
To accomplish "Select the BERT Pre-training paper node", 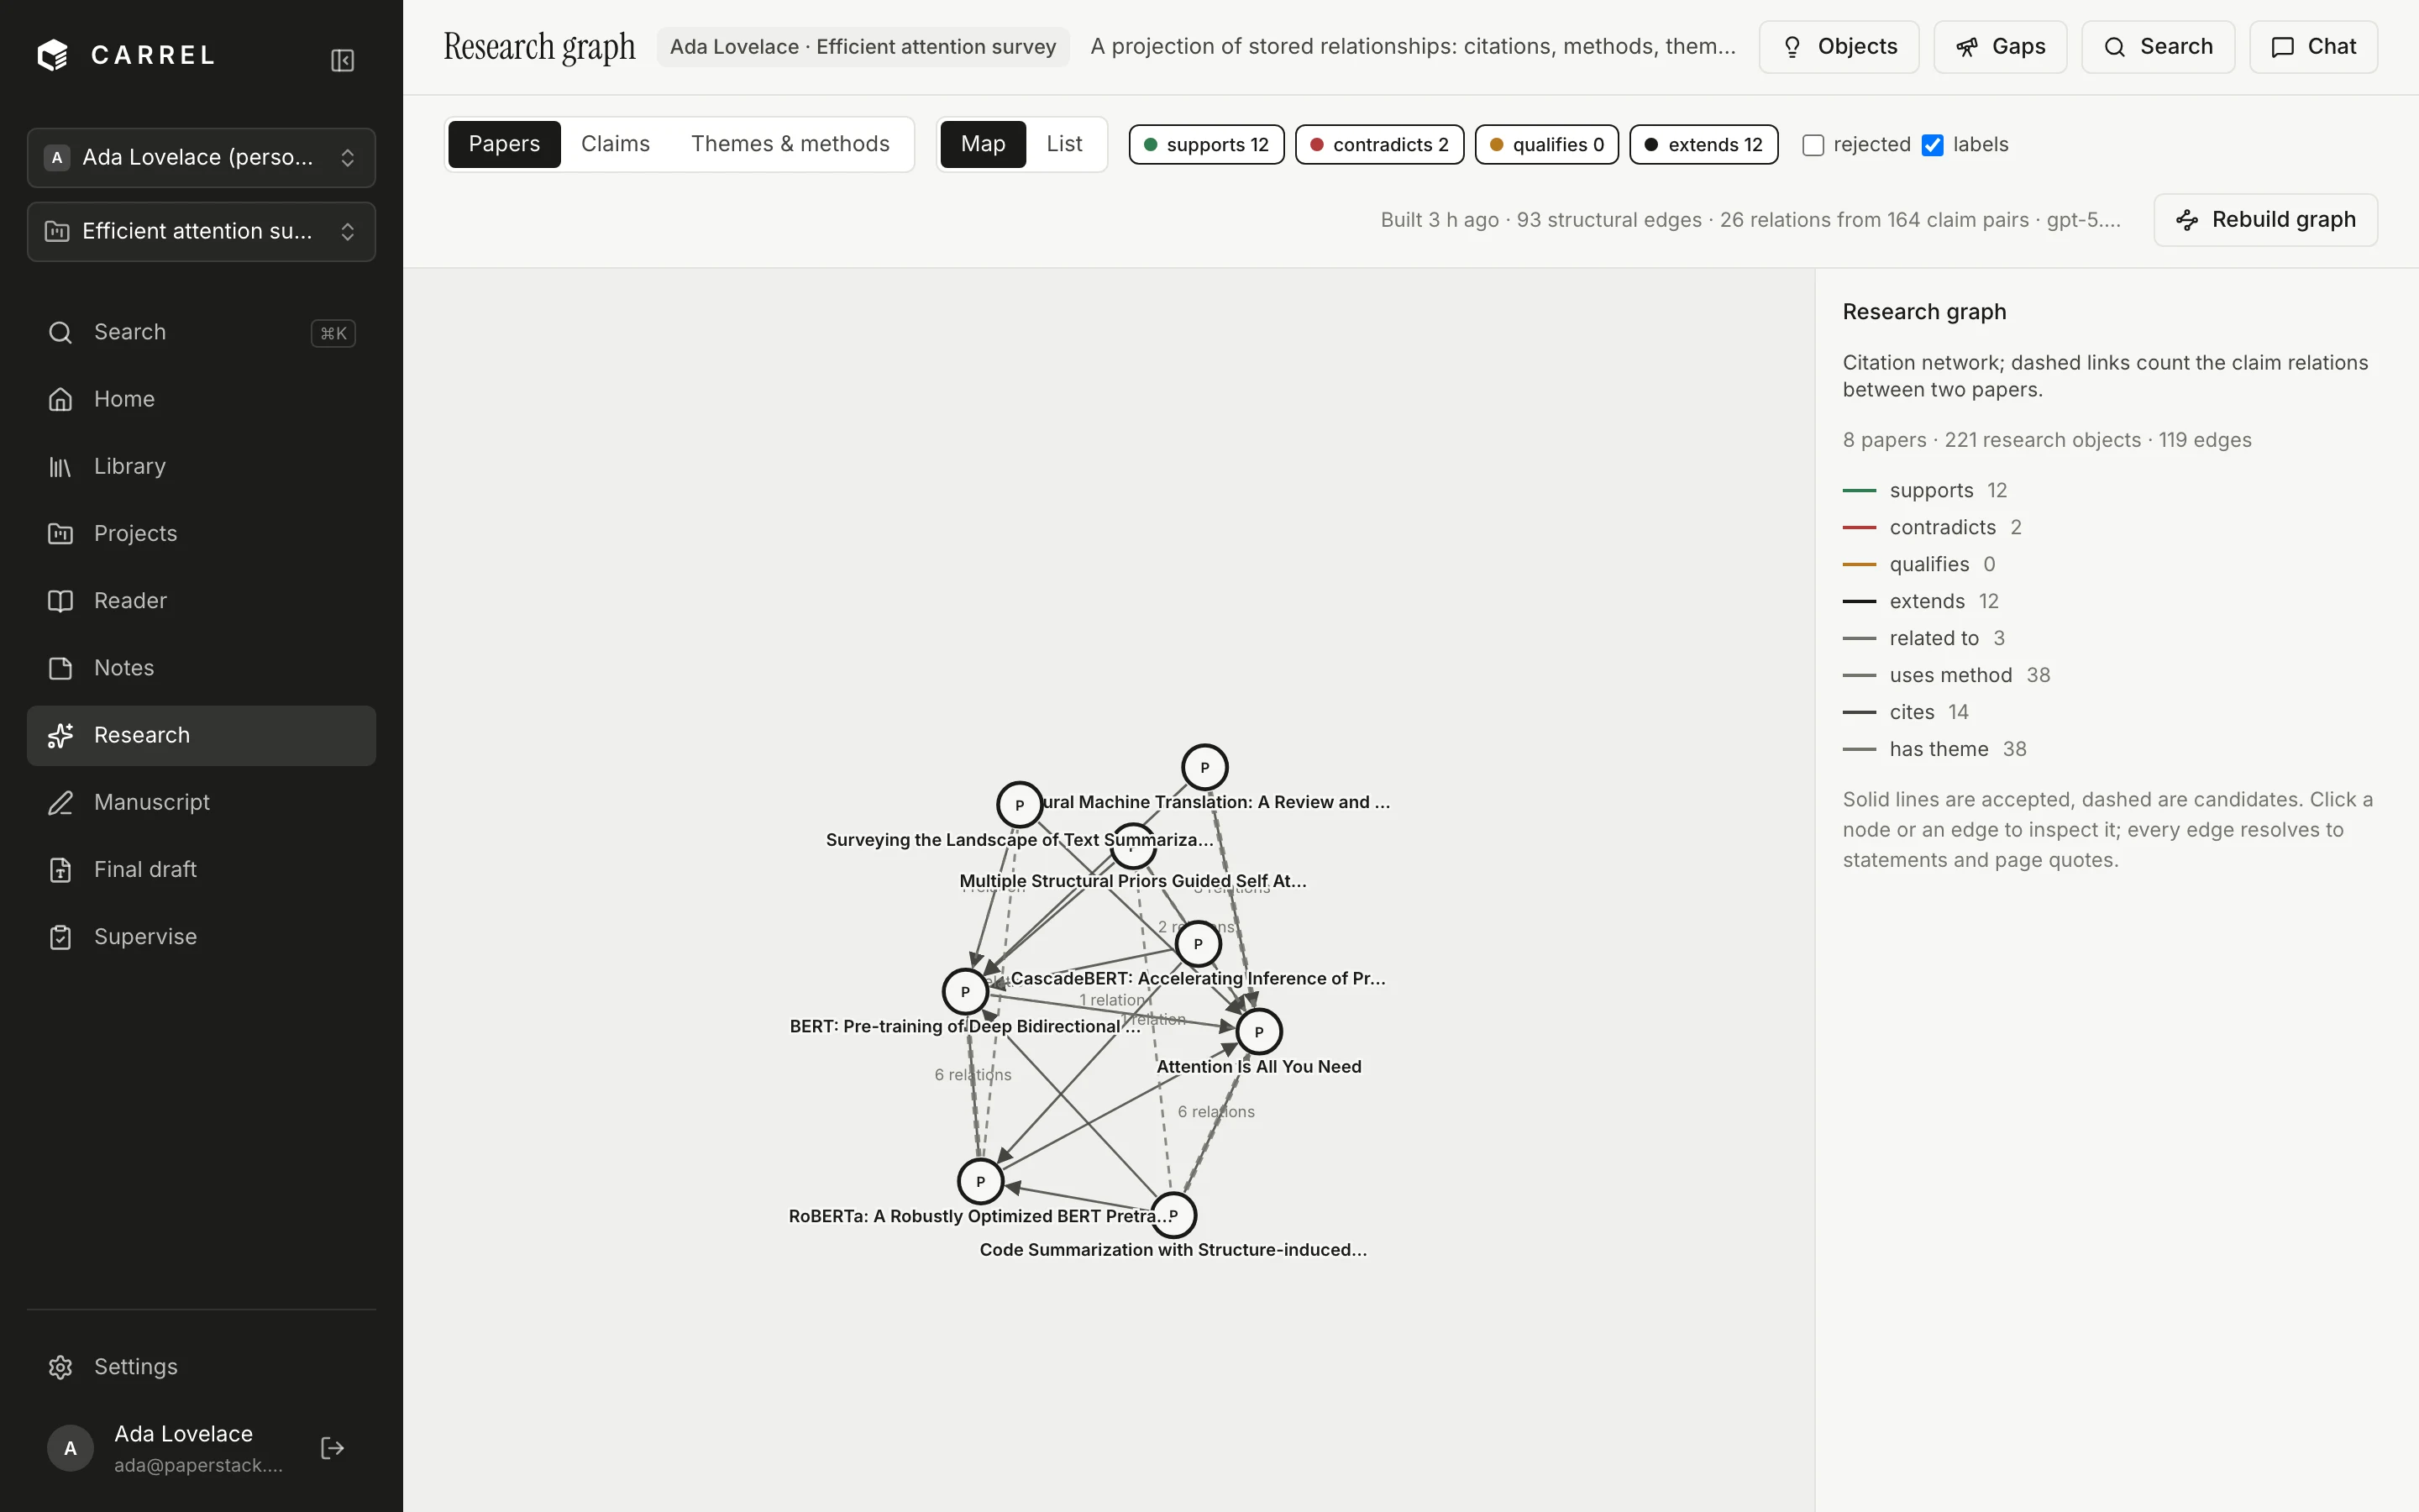I will 964,991.
